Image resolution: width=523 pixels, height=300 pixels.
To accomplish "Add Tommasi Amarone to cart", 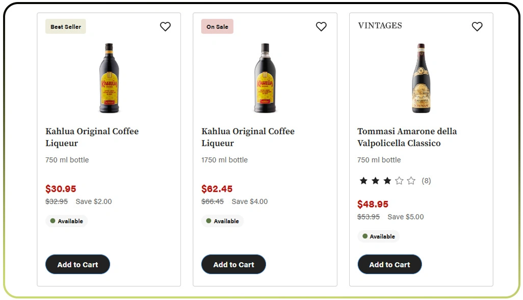I will tap(389, 264).
